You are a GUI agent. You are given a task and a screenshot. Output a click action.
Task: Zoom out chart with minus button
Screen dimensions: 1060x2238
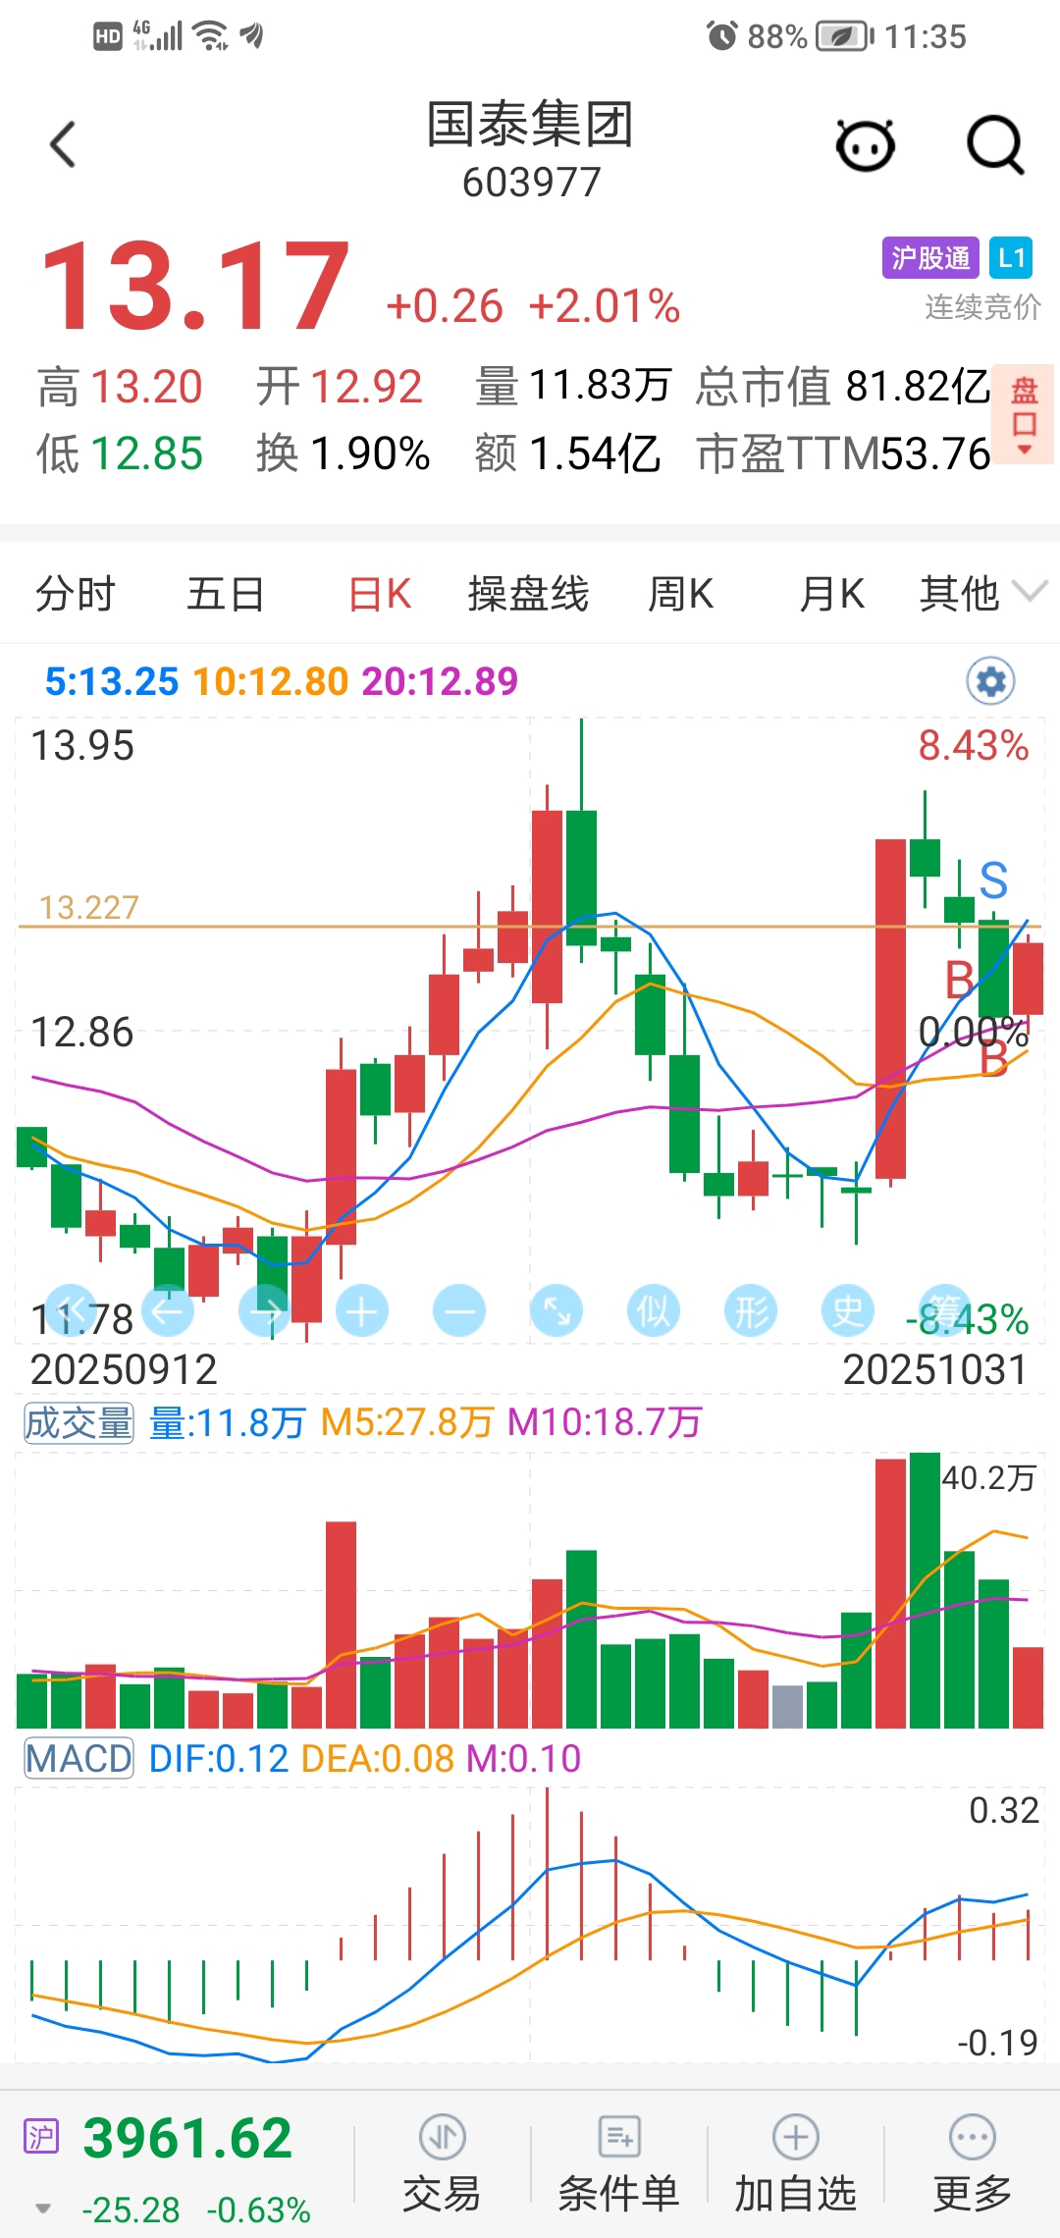point(459,1311)
